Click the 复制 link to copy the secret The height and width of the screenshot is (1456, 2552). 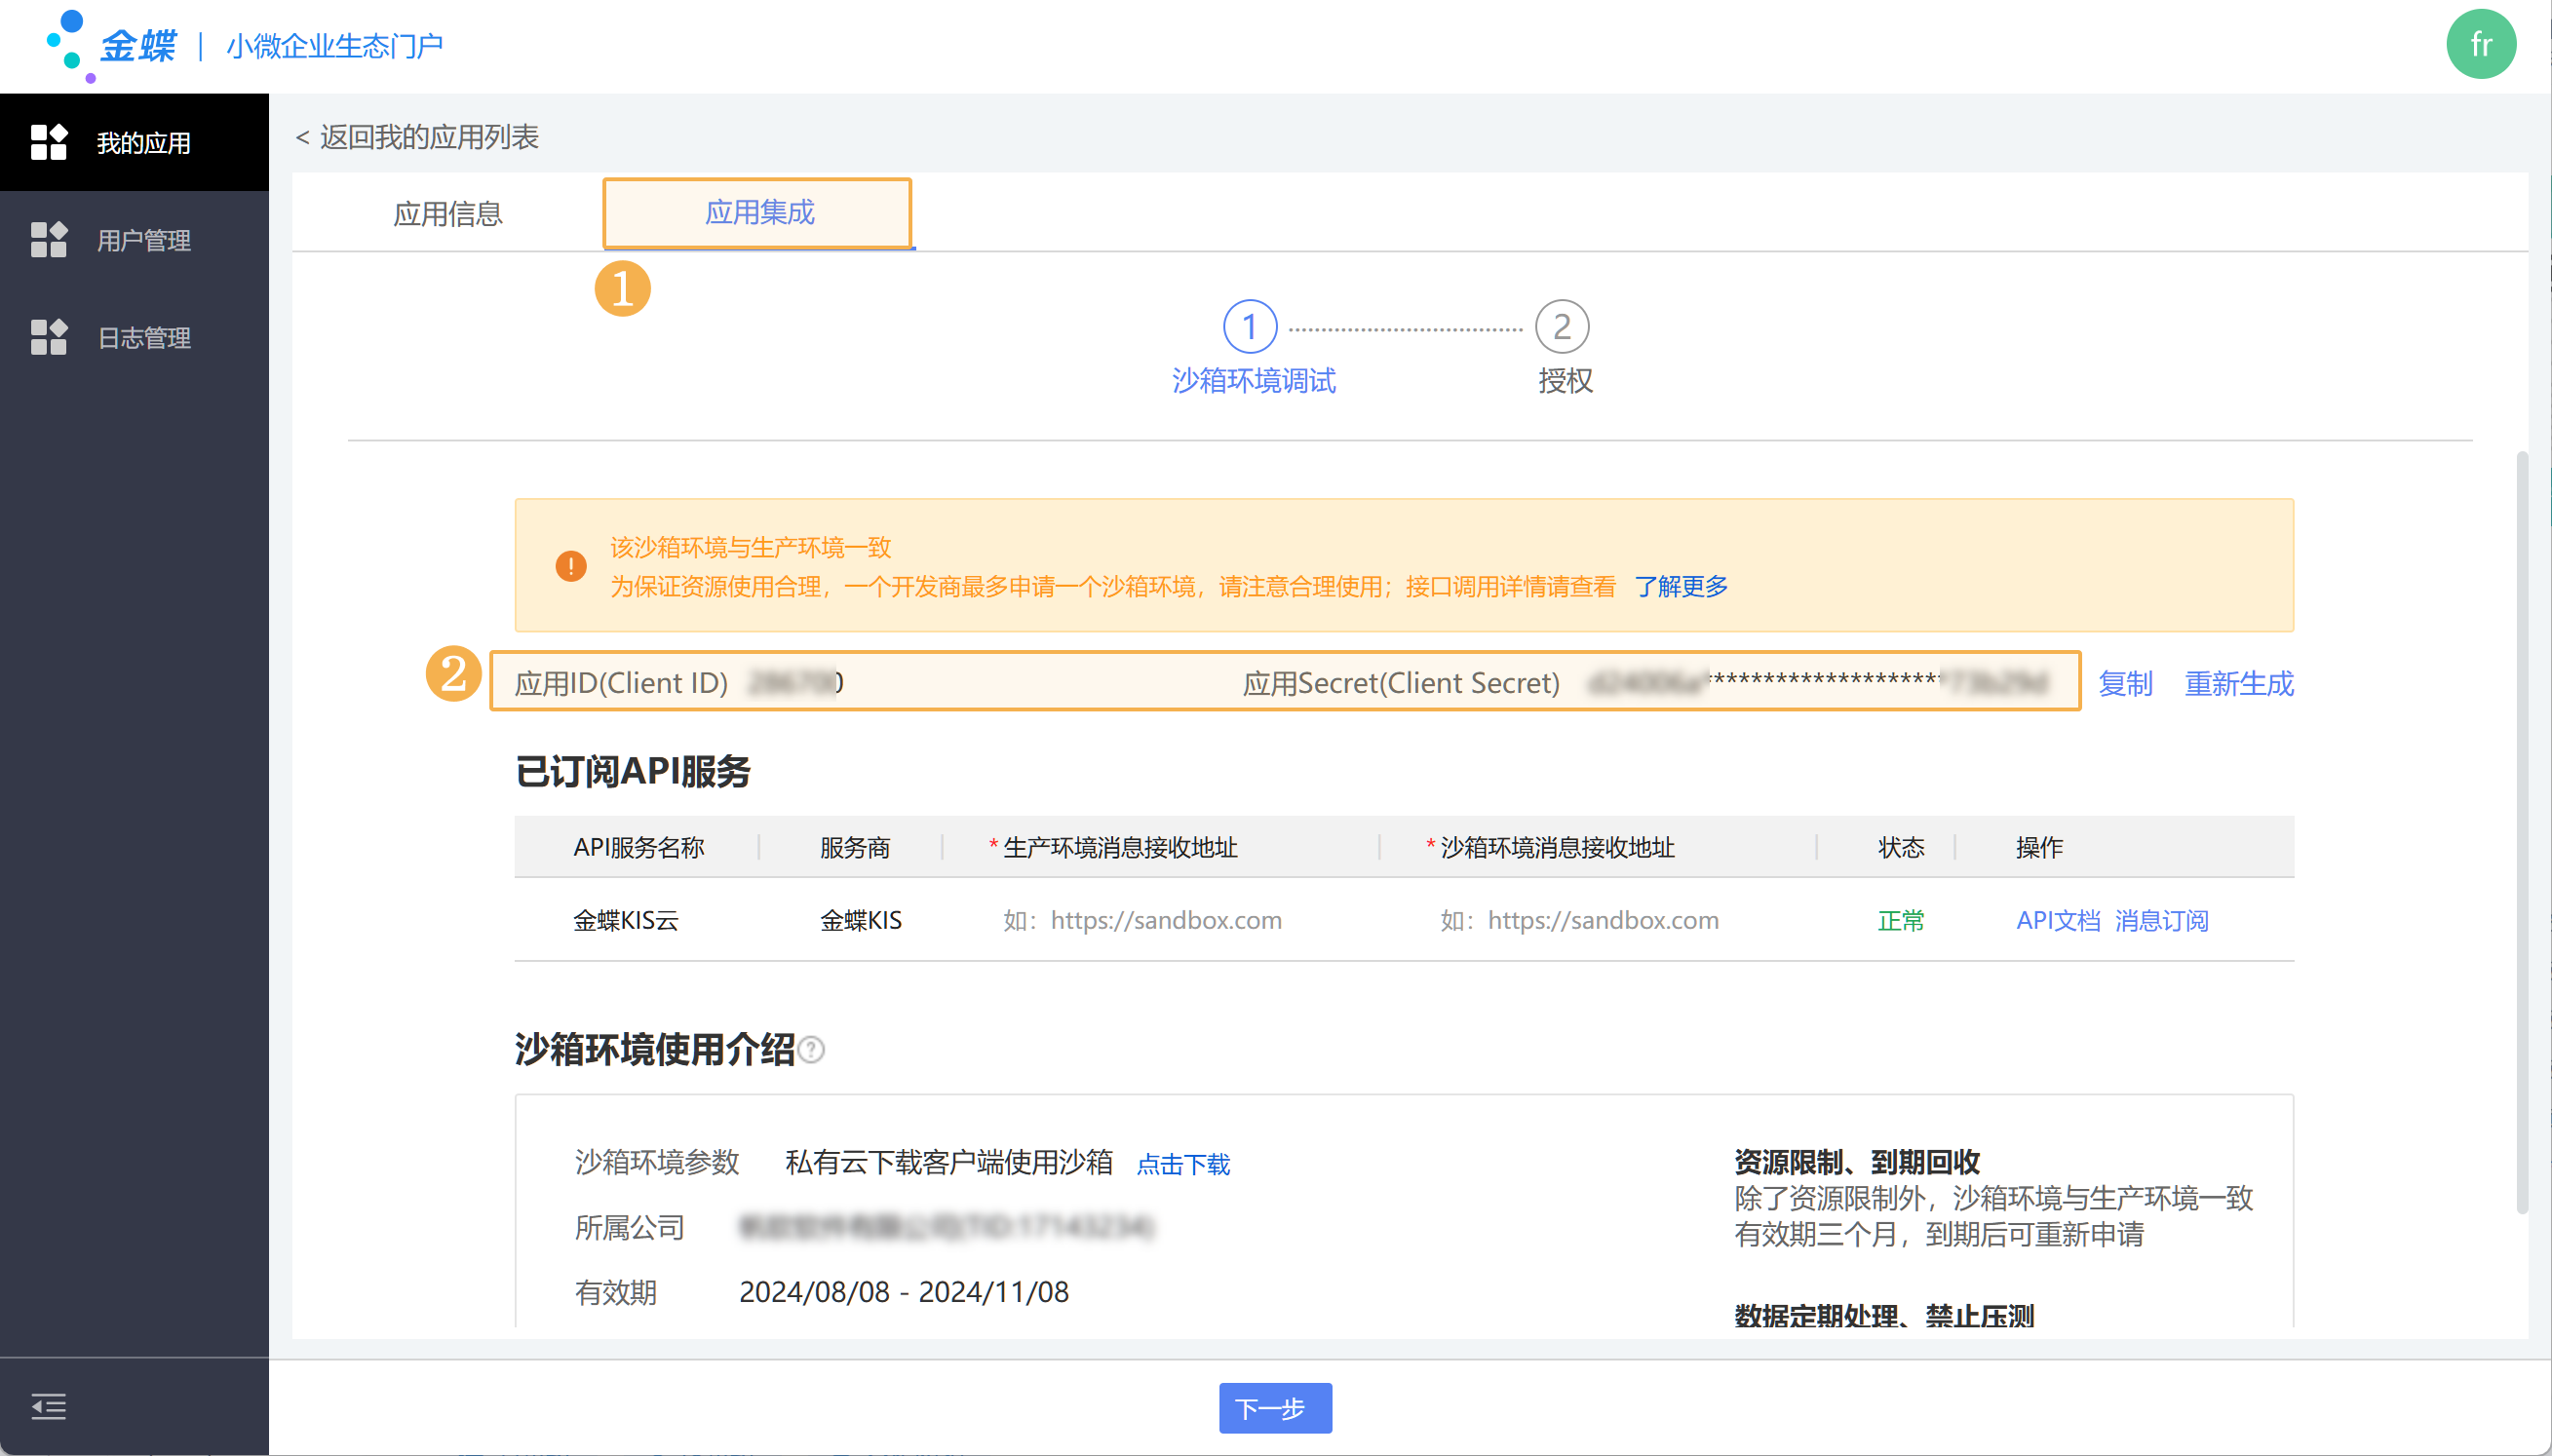pyautogui.click(x=2124, y=683)
